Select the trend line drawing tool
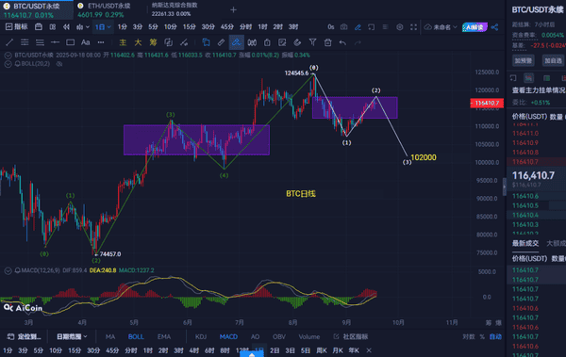566x357 pixels. (x=9, y=42)
